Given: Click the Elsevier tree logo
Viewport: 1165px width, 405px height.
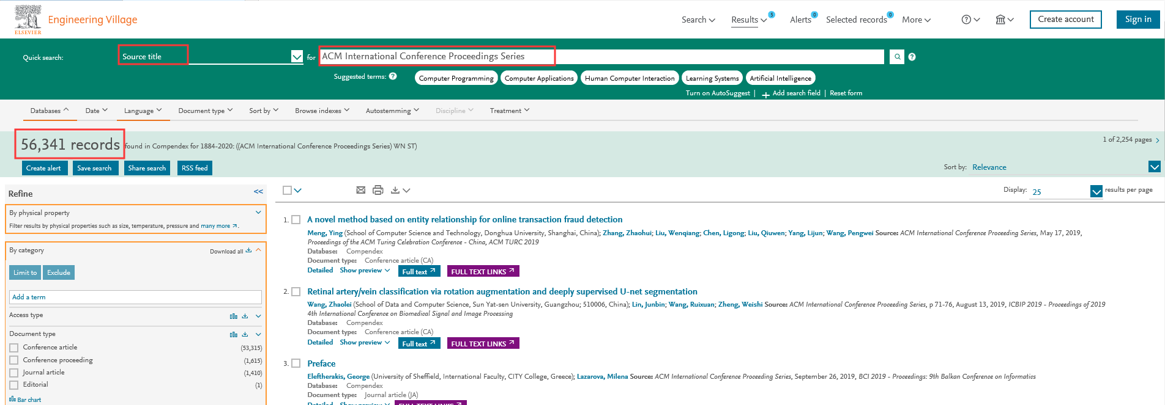Looking at the screenshot, I should [x=28, y=19].
